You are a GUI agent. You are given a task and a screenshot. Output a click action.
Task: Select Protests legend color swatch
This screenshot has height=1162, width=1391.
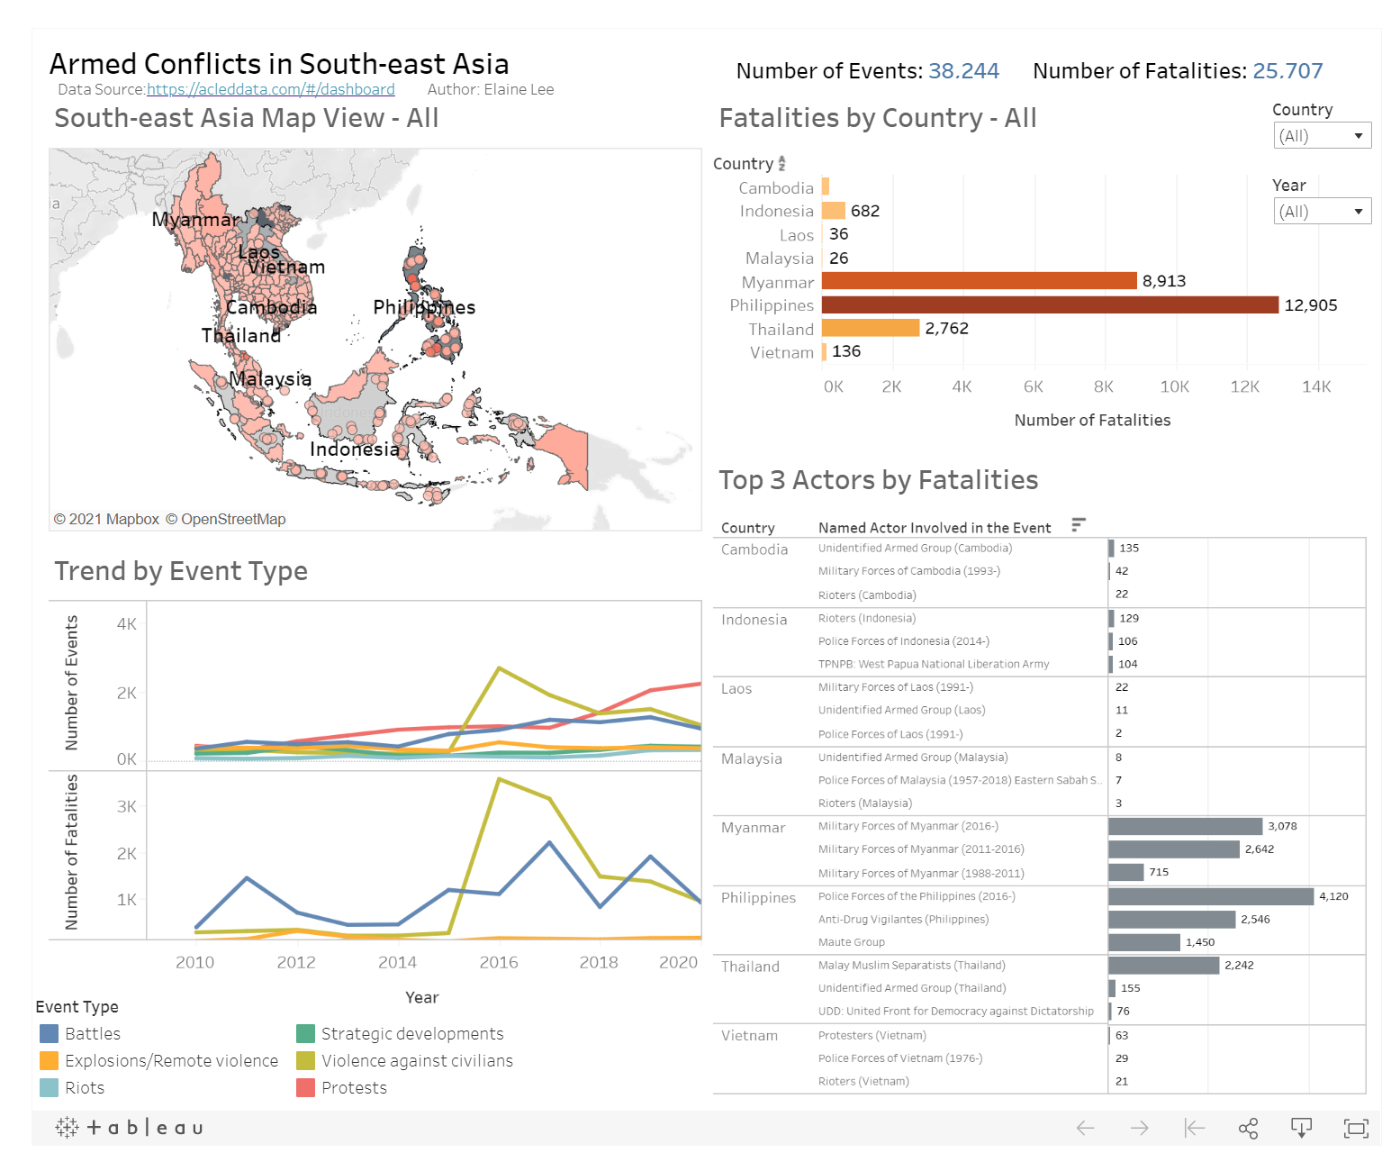point(305,1088)
